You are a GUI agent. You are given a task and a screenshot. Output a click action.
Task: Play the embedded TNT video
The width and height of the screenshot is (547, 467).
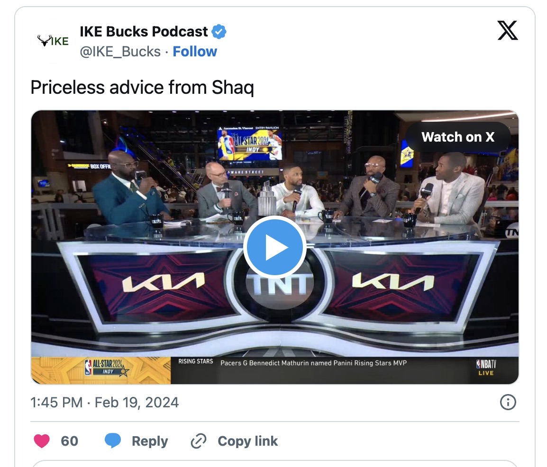pos(274,247)
